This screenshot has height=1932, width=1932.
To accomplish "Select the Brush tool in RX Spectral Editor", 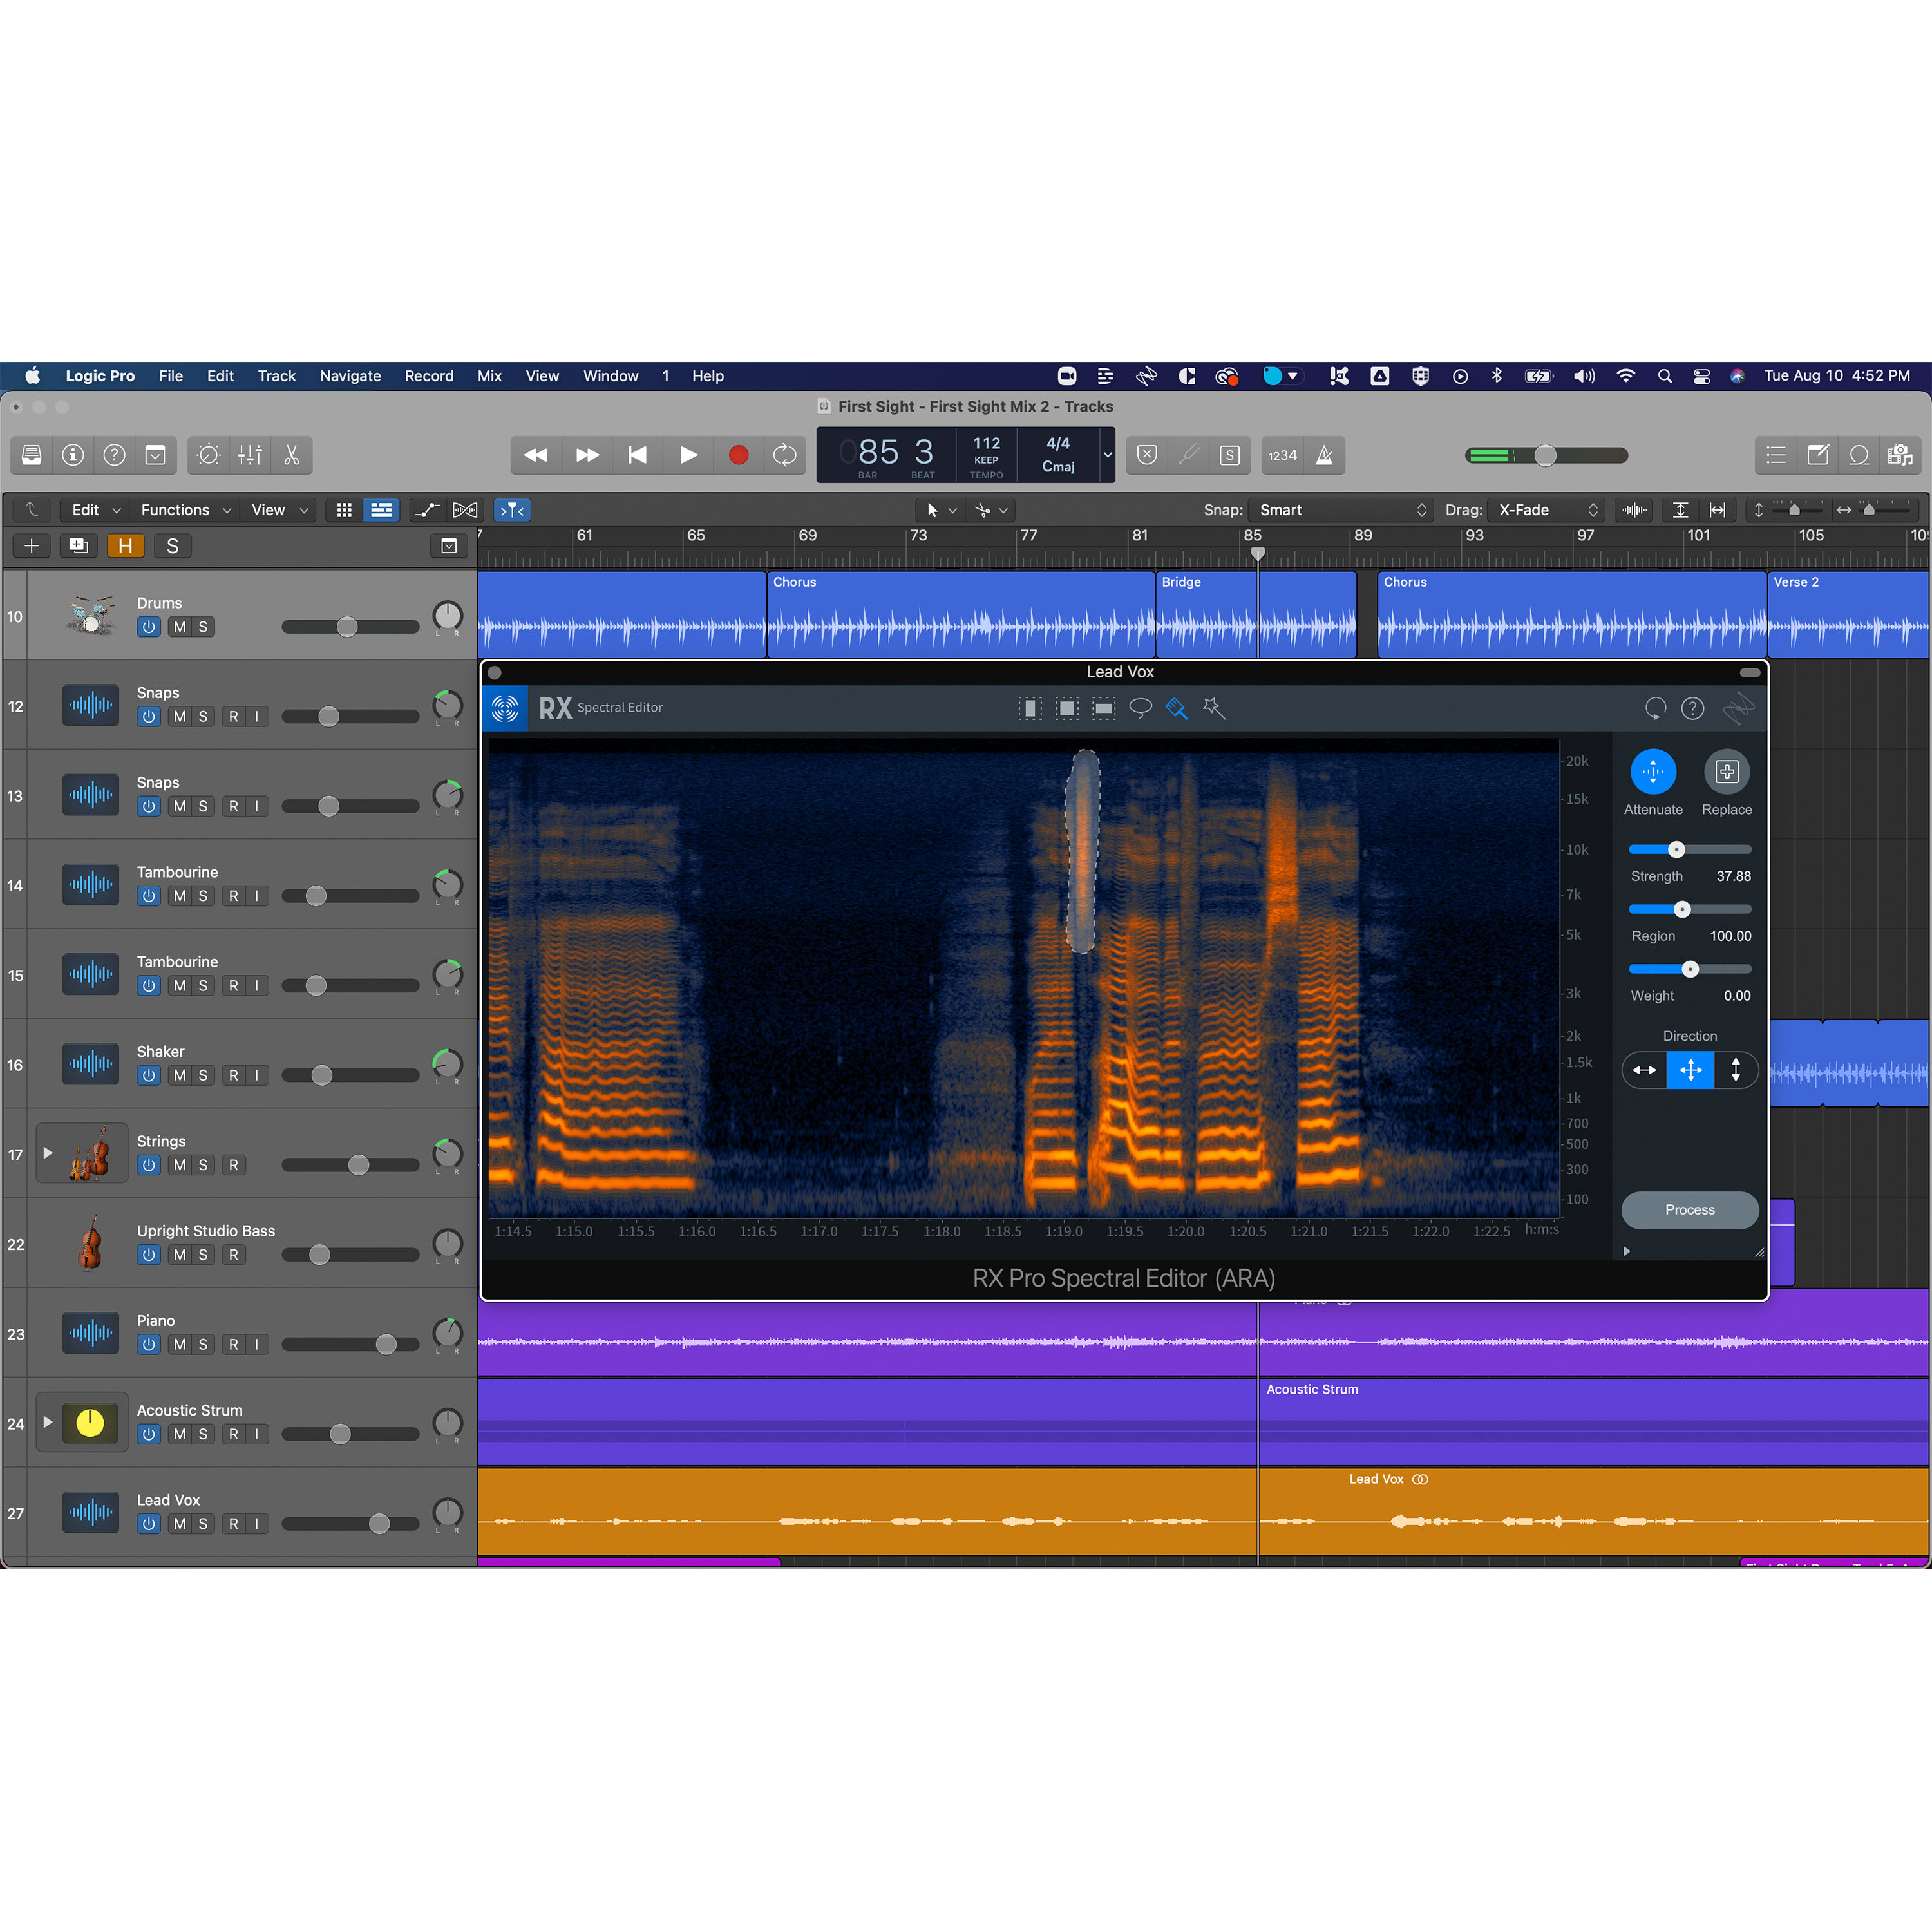I will [x=1176, y=708].
